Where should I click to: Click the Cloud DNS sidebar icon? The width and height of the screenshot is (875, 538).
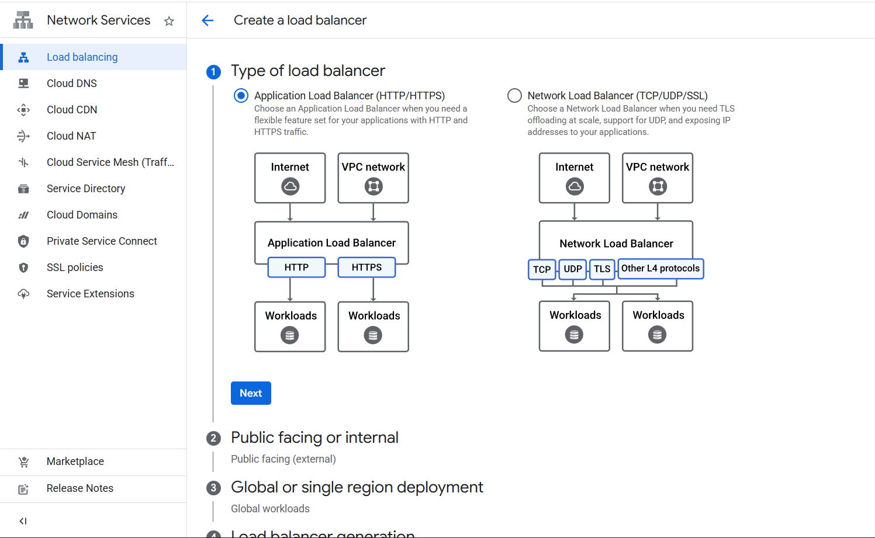click(23, 84)
